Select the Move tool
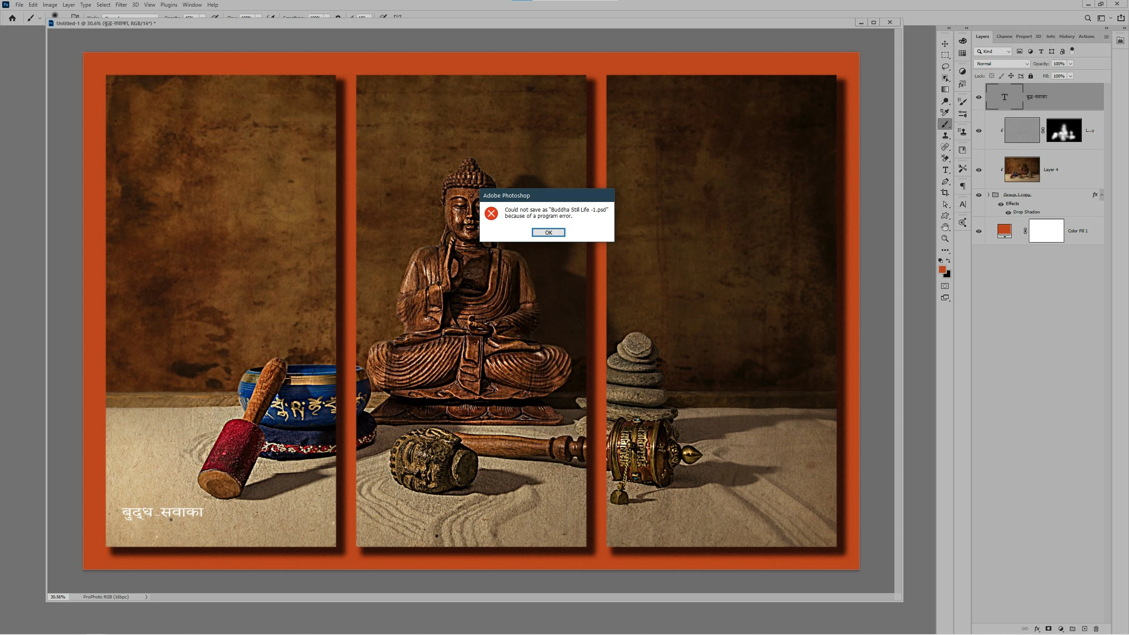The image size is (1129, 635). coord(945,44)
